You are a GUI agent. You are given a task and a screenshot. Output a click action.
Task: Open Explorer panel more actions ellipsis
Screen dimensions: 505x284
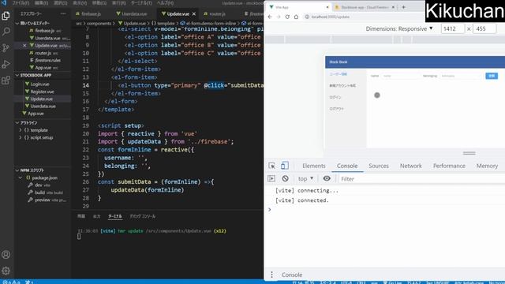pyautogui.click(x=63, y=14)
